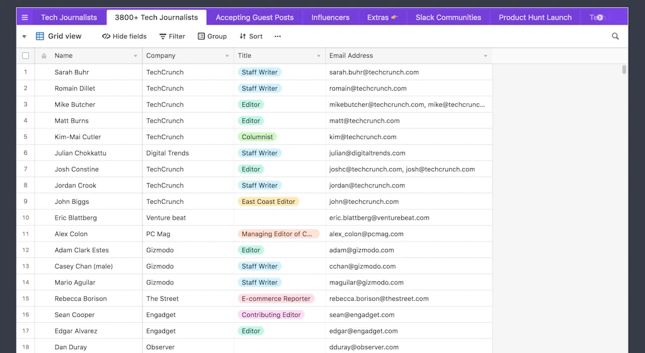This screenshot has width=645, height=353.
Task: Select the name cell Matt Burns
Action: coord(88,121)
